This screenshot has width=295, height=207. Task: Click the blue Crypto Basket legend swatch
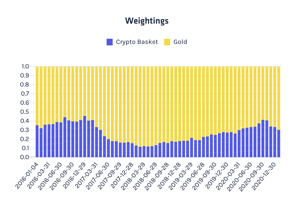click(109, 42)
